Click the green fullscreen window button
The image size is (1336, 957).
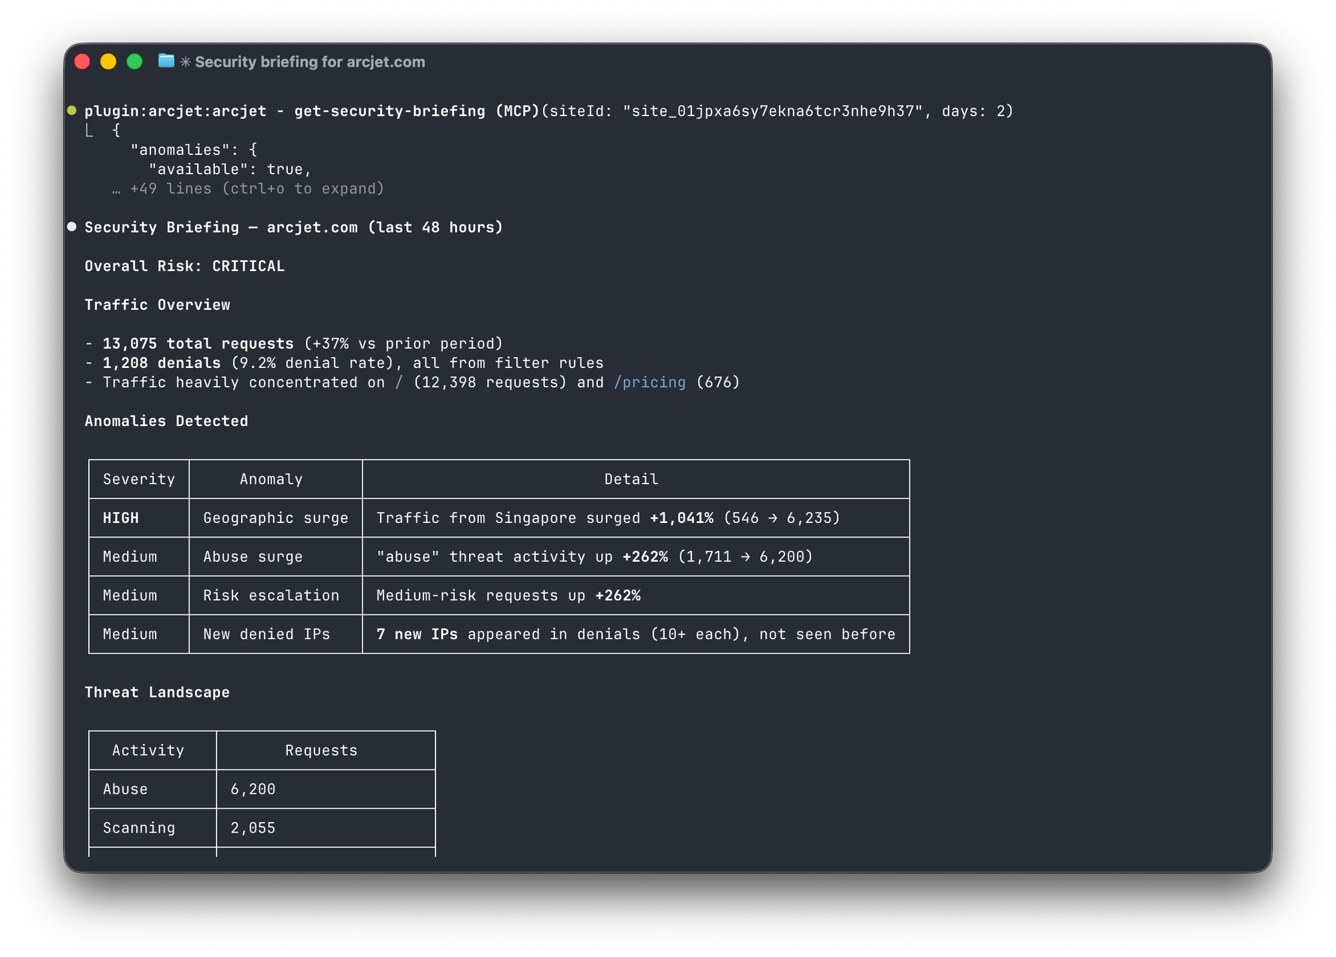coord(134,62)
